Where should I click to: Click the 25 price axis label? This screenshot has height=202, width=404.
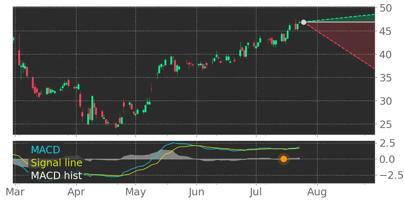pos(386,124)
